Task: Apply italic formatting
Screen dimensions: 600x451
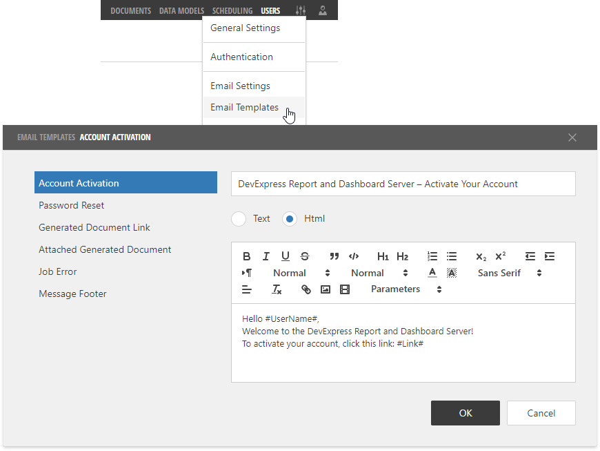Action: (266, 256)
